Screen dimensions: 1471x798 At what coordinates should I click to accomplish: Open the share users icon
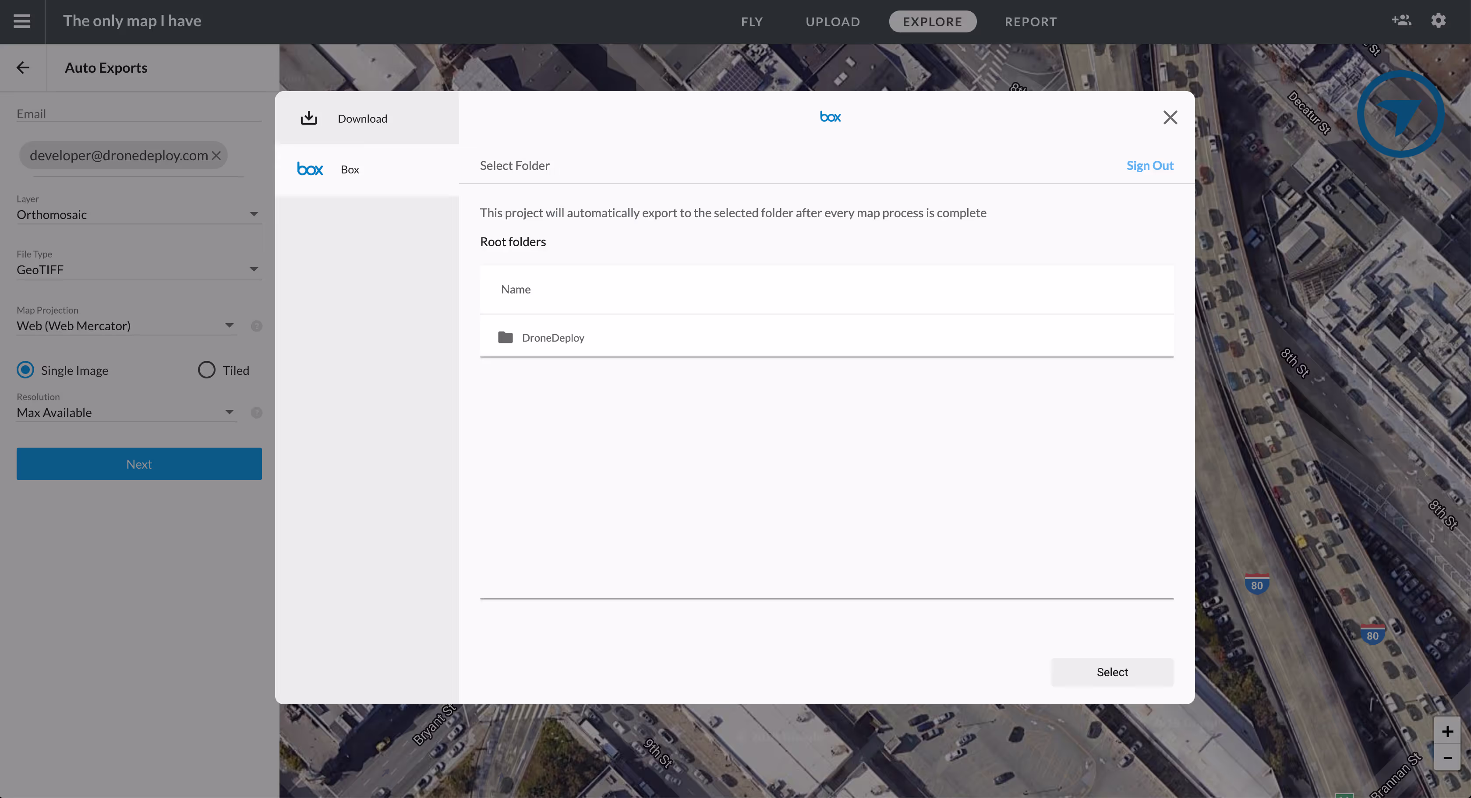(1401, 21)
